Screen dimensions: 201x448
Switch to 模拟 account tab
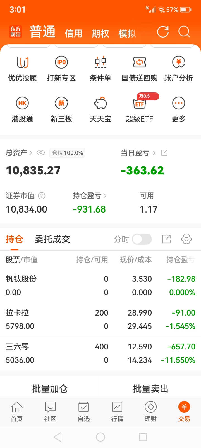point(127,34)
